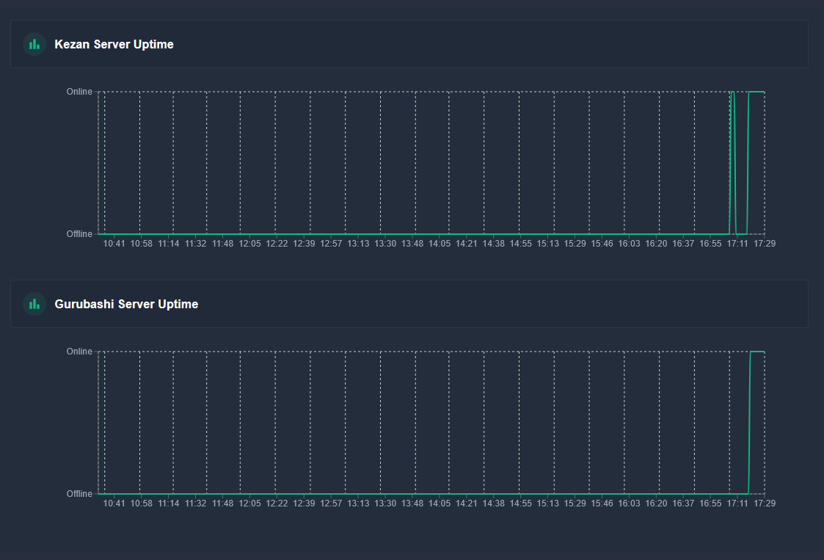824x560 pixels.
Task: Click the 17:11 time label on Kezan chart
Action: point(737,244)
